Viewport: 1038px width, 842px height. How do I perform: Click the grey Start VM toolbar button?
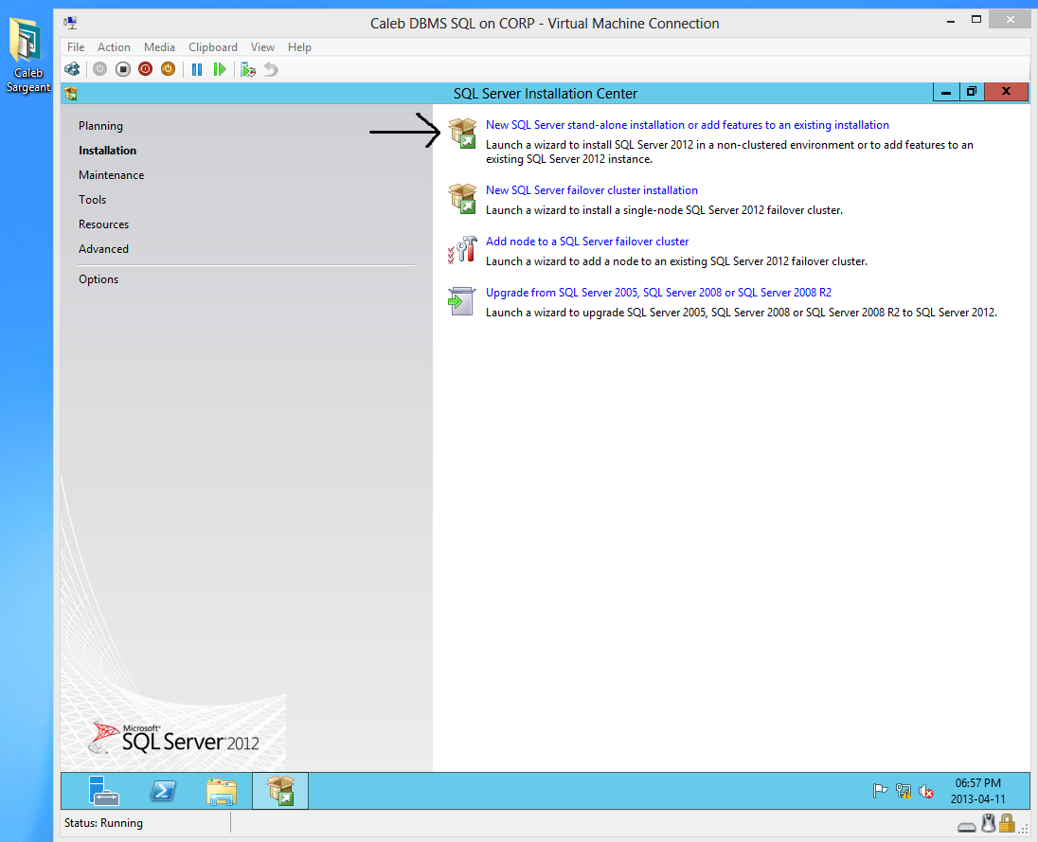point(100,69)
